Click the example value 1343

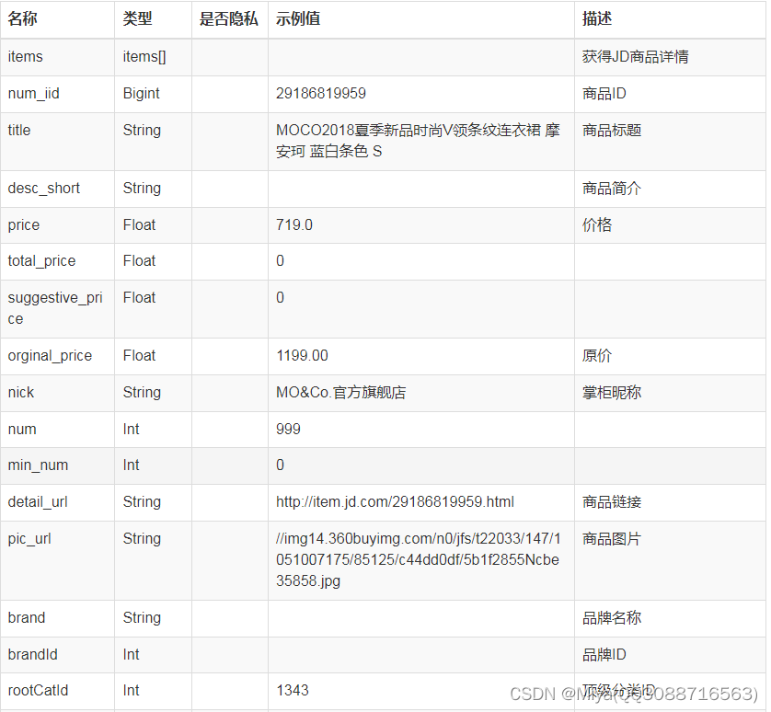click(293, 691)
